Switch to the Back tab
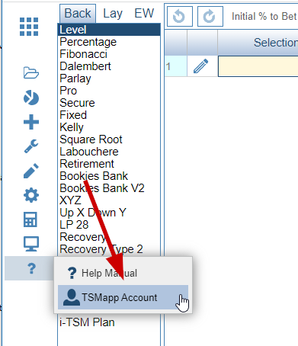298x346 pixels. point(78,13)
